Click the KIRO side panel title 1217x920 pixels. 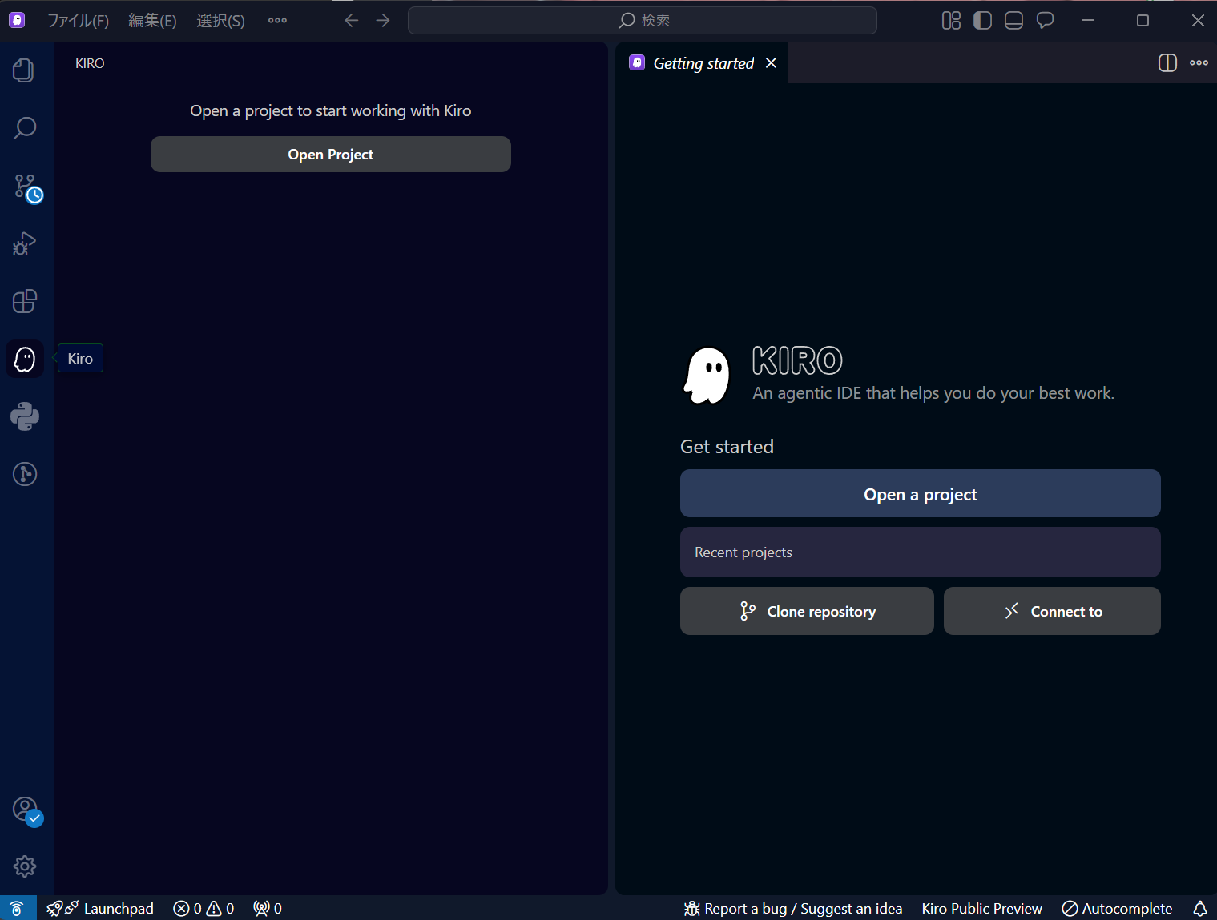[90, 63]
